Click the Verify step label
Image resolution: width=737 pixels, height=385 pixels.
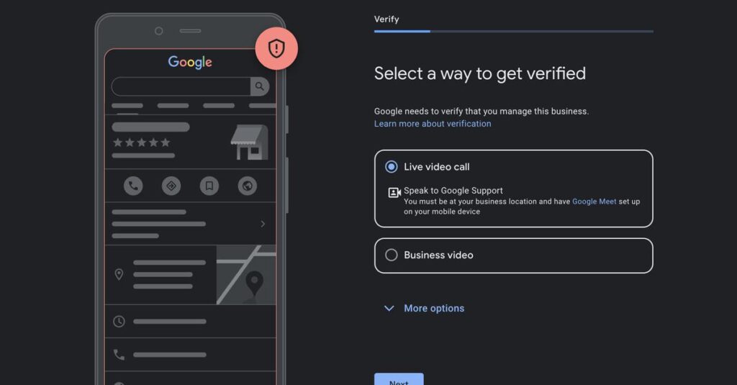coord(386,19)
